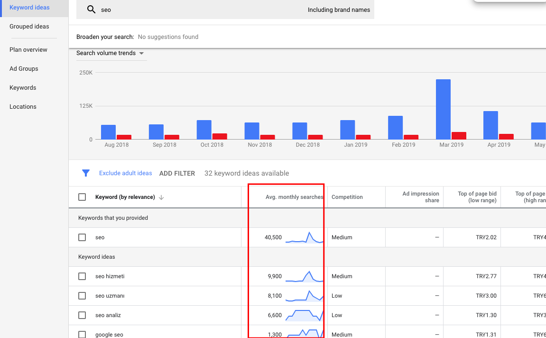546x338 pixels.
Task: Click the Feb 2019 blue bar
Action: 395,128
